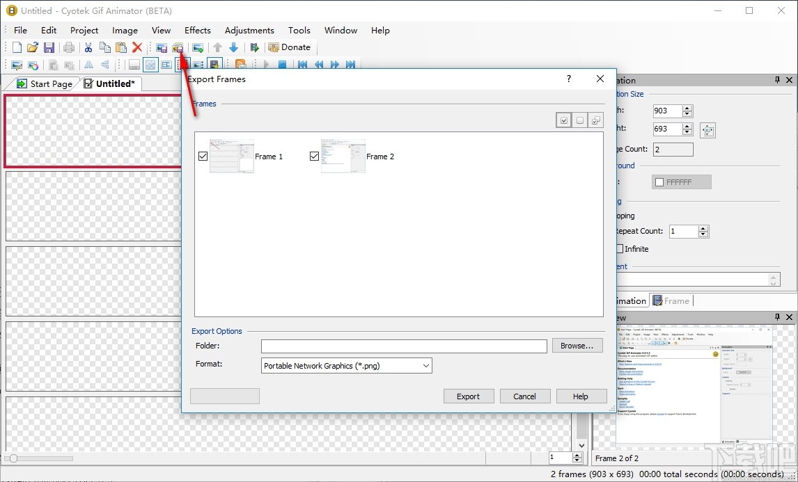Click the Export Frames toolbar icon
This screenshot has width=798, height=482.
(178, 47)
